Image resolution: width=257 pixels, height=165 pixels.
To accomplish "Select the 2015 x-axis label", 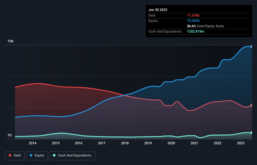I will click(56, 143).
